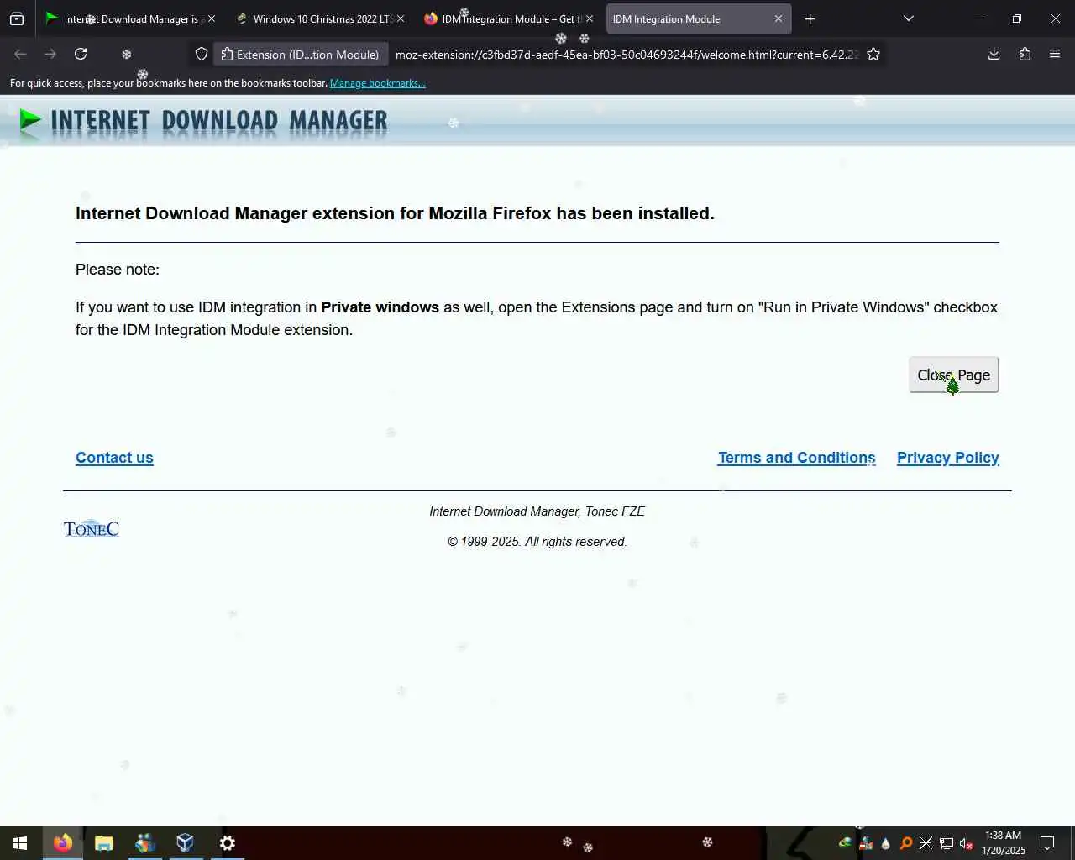Open Terms and Conditions link
Screen dimensions: 1075x860
point(796,458)
